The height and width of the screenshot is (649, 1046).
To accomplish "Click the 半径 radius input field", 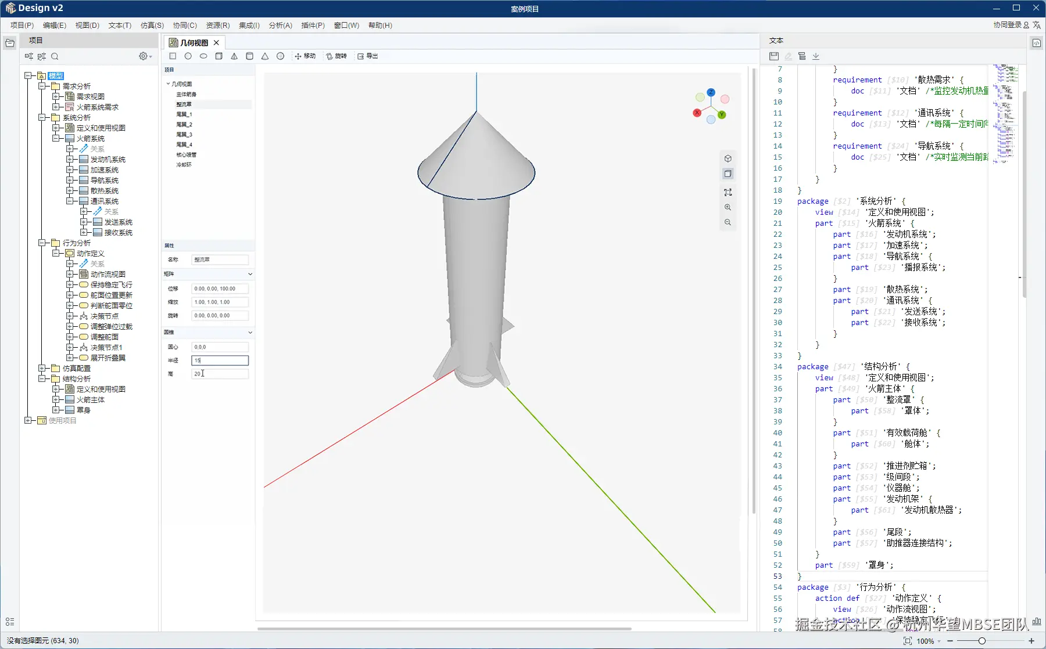I will click(220, 360).
